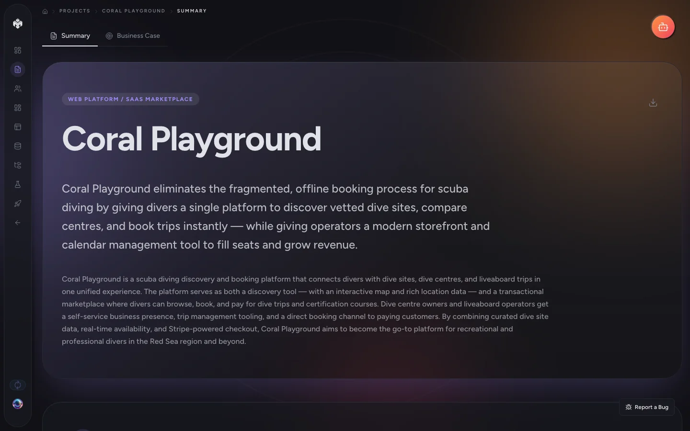The width and height of the screenshot is (690, 431).
Task: Open the colorful user avatar in sidebar
Action: point(18,404)
